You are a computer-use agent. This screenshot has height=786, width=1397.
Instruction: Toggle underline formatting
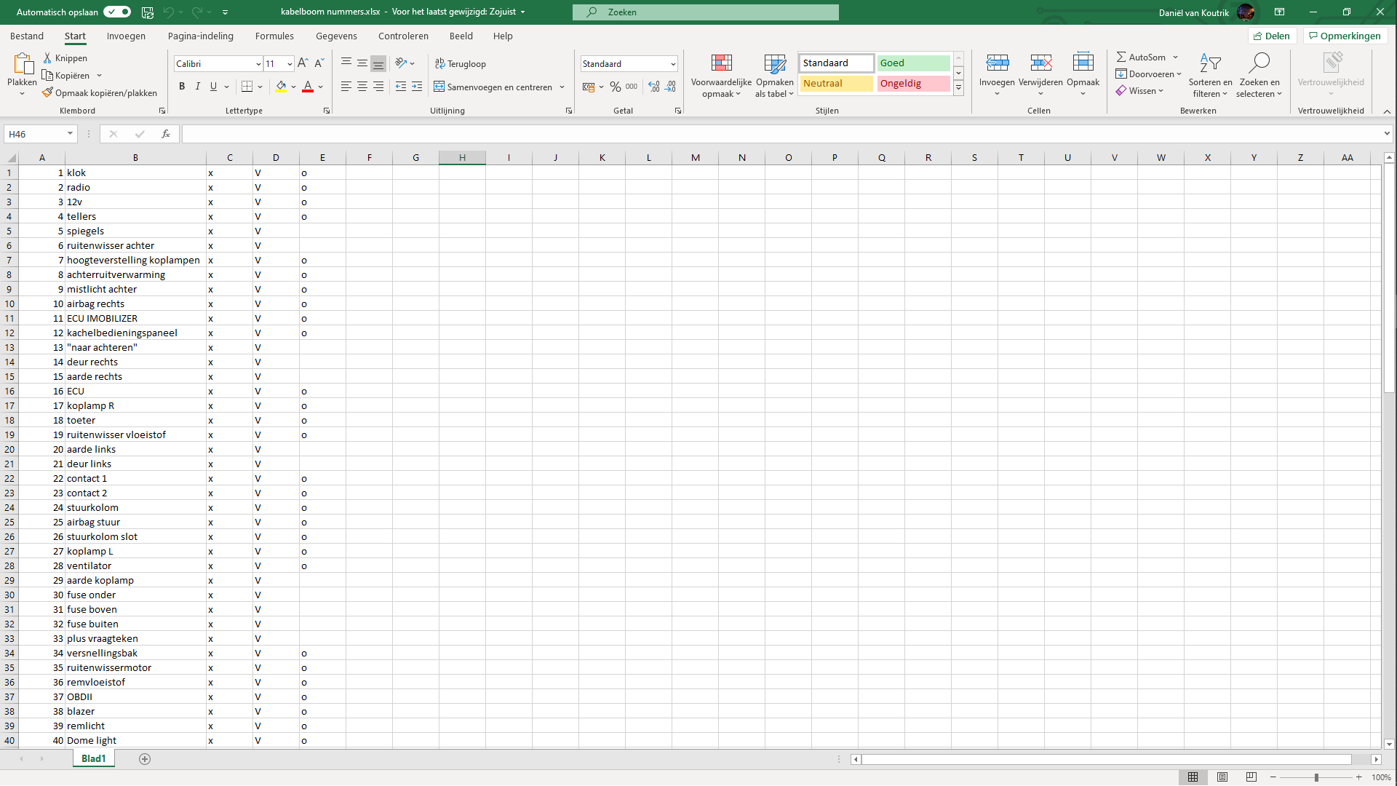click(x=213, y=87)
